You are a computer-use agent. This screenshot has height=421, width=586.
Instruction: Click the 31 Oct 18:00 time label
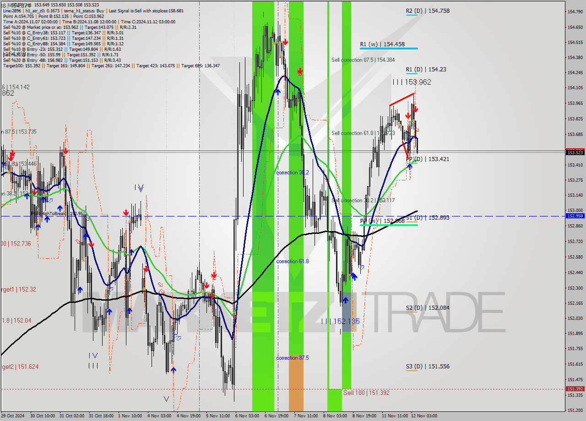[100, 416]
